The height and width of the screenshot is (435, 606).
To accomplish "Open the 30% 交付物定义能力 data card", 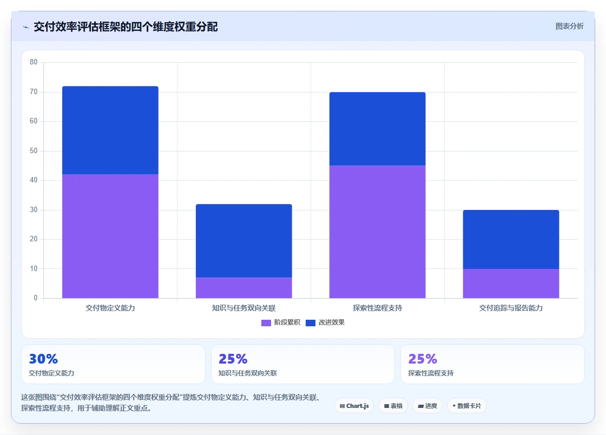I will 113,364.
